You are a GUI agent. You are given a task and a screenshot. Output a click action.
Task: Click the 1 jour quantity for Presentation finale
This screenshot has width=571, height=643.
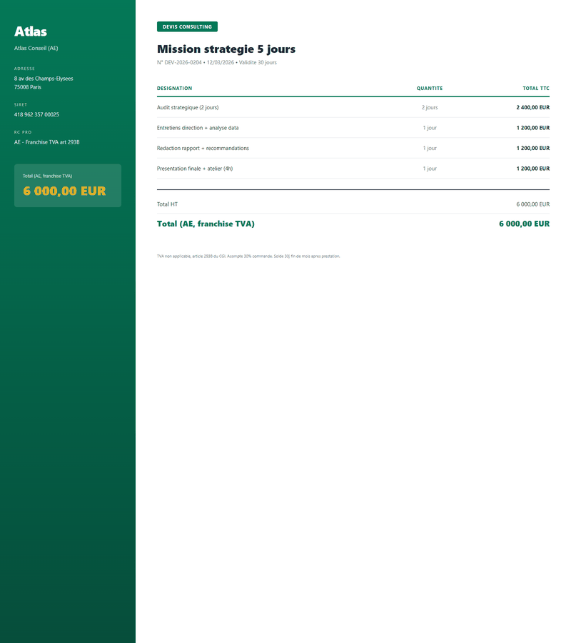click(x=430, y=169)
